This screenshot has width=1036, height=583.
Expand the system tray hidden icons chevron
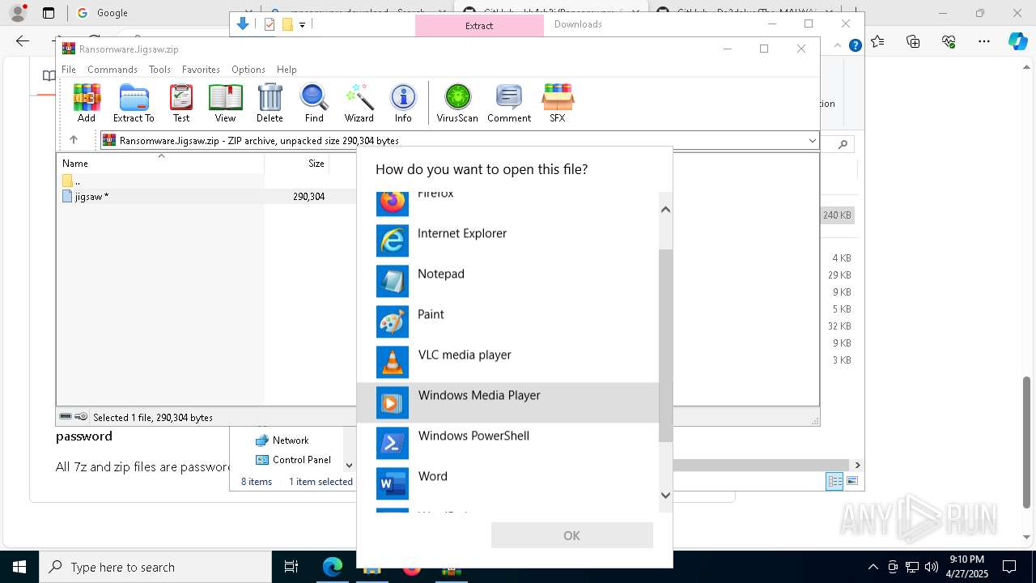click(x=873, y=567)
